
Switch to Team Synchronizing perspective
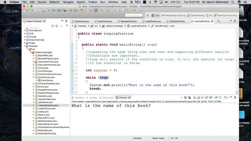coord(225,16)
